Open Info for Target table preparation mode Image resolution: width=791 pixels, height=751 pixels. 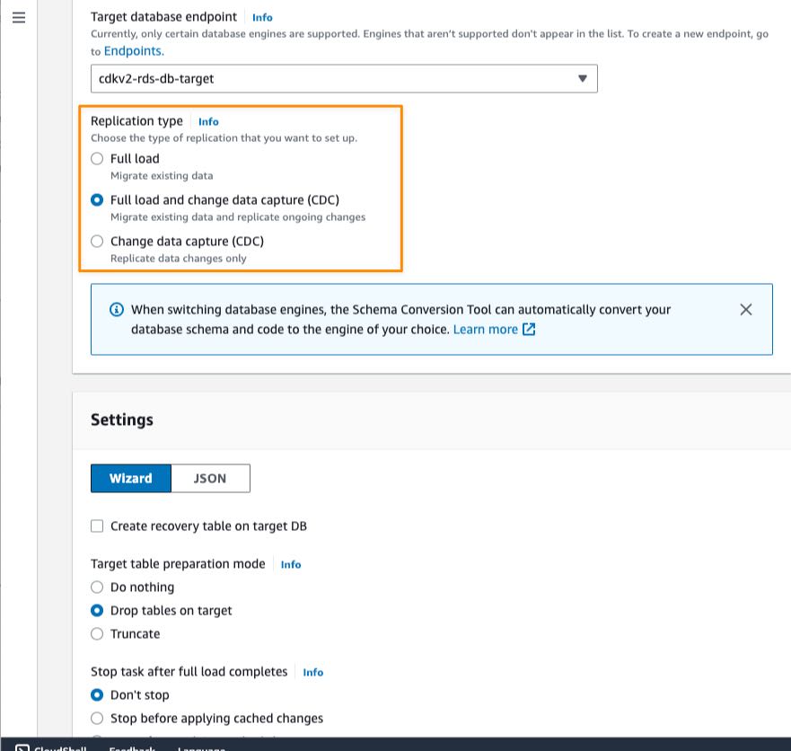(x=291, y=564)
